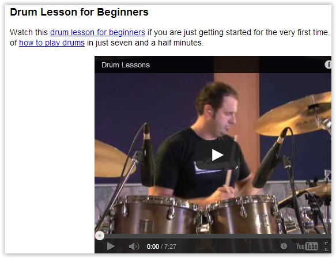The width and height of the screenshot is (336, 258).
Task: Show video info with the 'i' icon
Action: [328, 64]
